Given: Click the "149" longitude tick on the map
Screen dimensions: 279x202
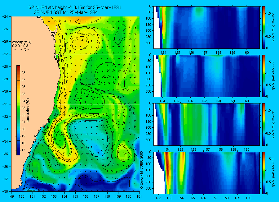Looking at the screenshot, I should pyautogui.click(x=11, y=196).
